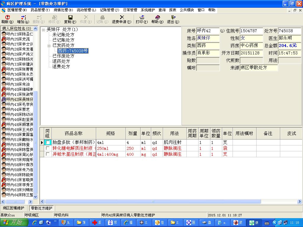
Task: Open Internet Explorer quick launch icon
Action: (x=35, y=223)
